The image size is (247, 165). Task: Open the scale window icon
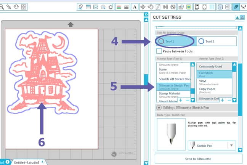[158, 7]
